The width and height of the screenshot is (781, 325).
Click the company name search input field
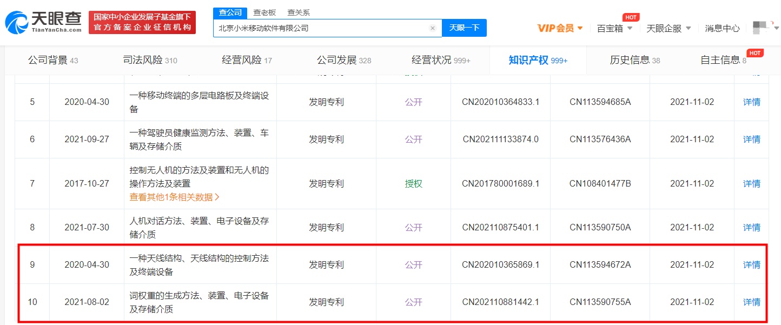pos(322,28)
